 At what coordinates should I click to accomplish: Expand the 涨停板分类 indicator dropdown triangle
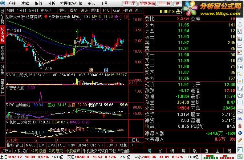[x=50, y=17]
